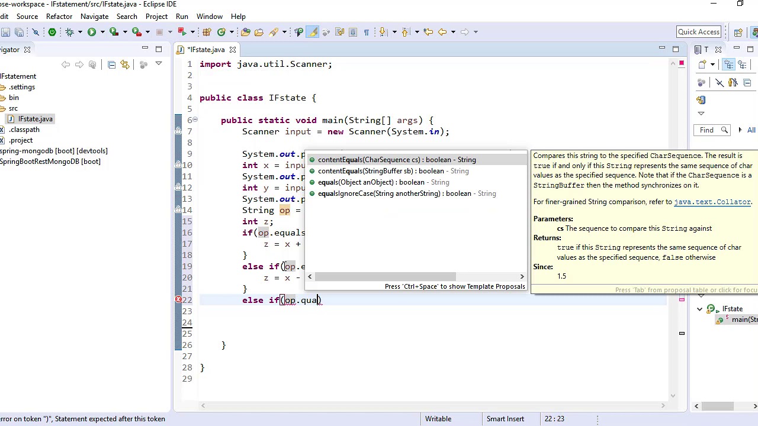Open the Run button dropdown arrow
This screenshot has height=426, width=758.
coord(102,32)
